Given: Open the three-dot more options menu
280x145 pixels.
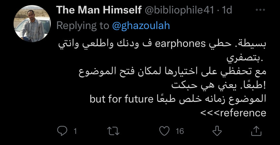Looking at the screenshot, I should [260, 10].
